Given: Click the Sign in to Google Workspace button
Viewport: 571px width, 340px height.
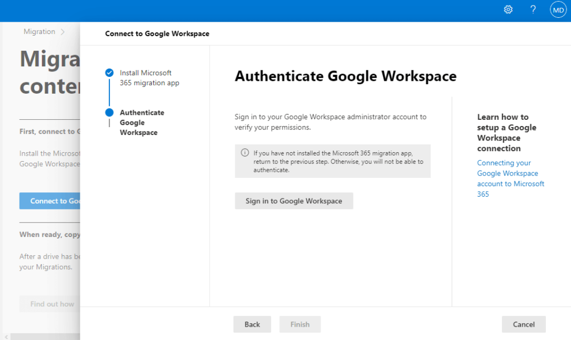Looking at the screenshot, I should coord(294,201).
